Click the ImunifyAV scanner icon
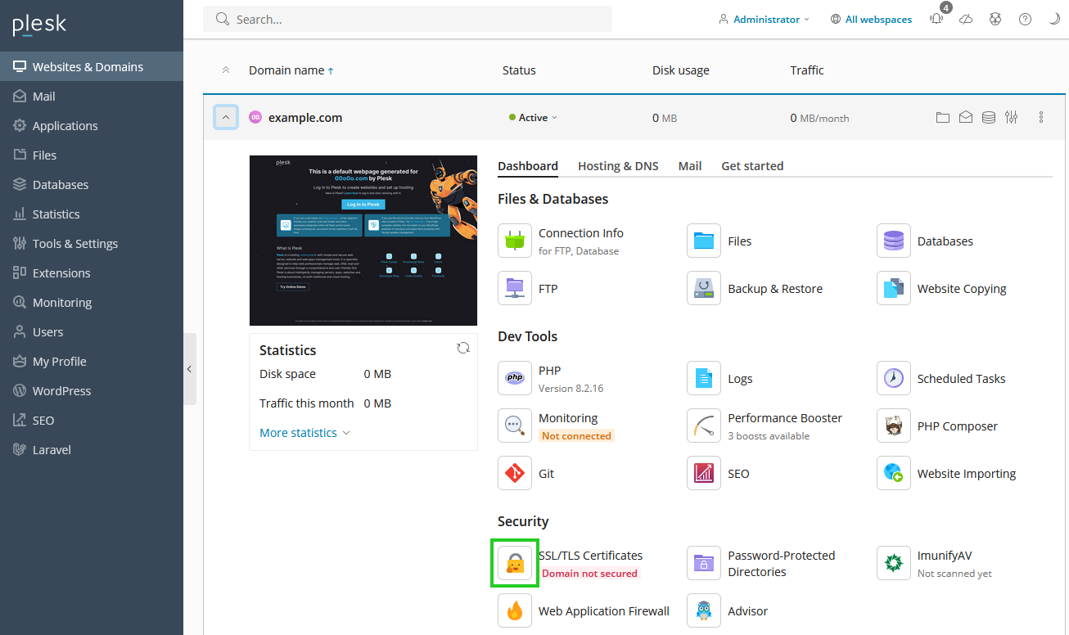Screen dimensions: 1069x635 (x=893, y=562)
